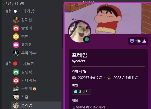The height and width of the screenshot is (109, 151).
Task: Click the pink triangle boost badge
Action: pyautogui.click(x=144, y=41)
